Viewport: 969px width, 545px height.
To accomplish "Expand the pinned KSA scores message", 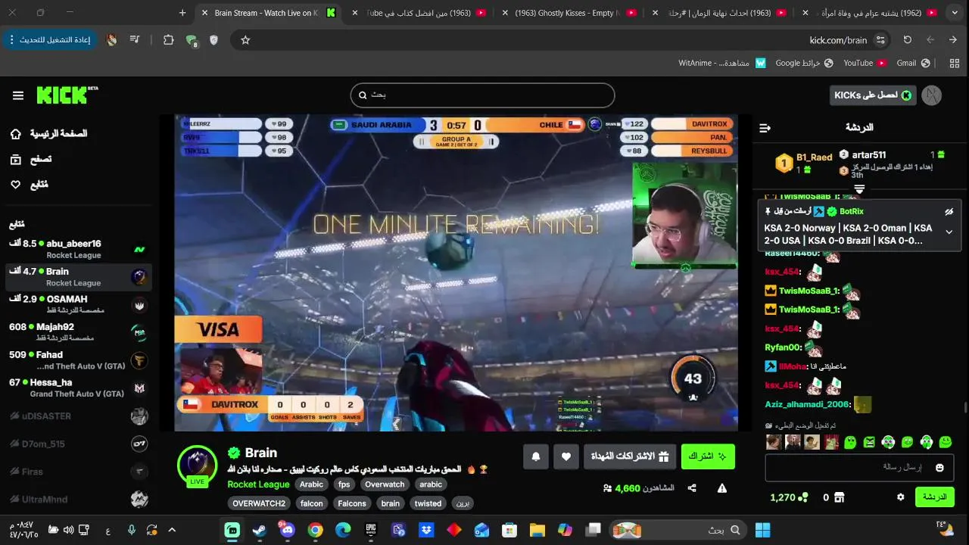I will point(949,232).
